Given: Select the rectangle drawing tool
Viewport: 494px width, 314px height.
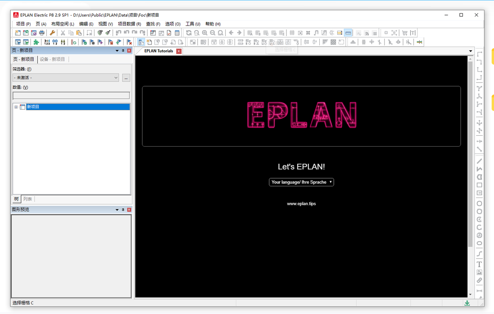Looking at the screenshot, I should click(479, 185).
